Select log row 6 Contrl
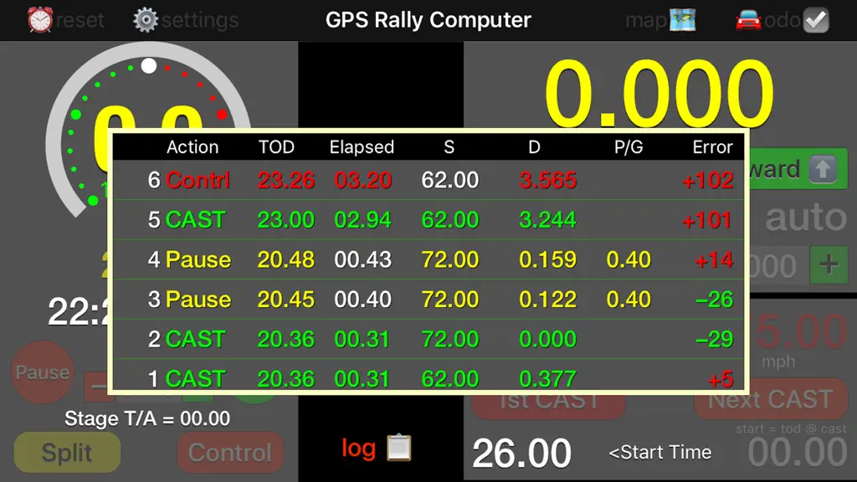This screenshot has width=857, height=482. pos(428,180)
